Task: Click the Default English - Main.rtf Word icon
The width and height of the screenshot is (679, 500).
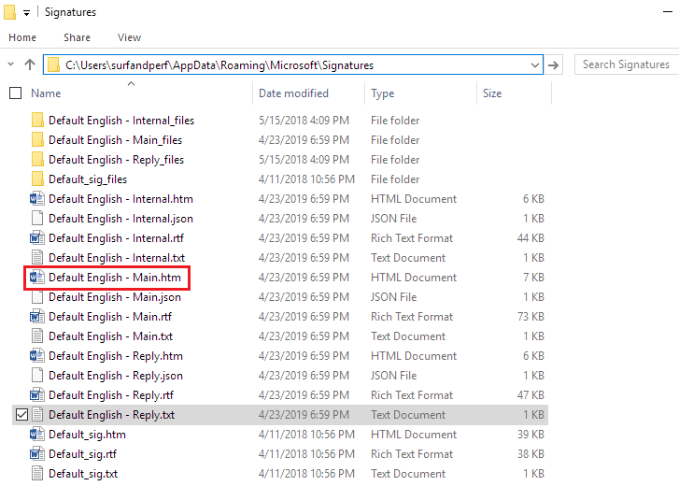Action: click(37, 316)
